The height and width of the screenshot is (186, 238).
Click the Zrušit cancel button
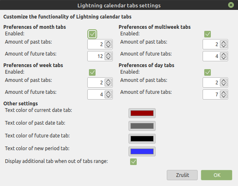(182, 175)
